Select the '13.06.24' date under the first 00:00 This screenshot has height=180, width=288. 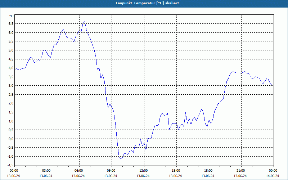13,176
